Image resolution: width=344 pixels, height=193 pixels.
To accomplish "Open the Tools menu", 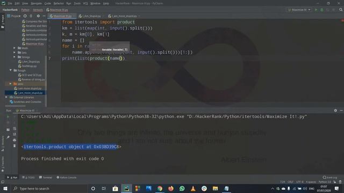I will pos(77,3).
